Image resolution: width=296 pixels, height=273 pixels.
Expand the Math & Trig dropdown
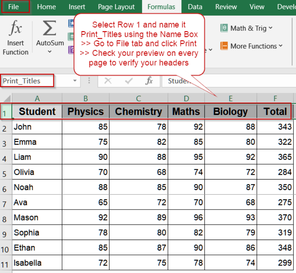[270, 28]
